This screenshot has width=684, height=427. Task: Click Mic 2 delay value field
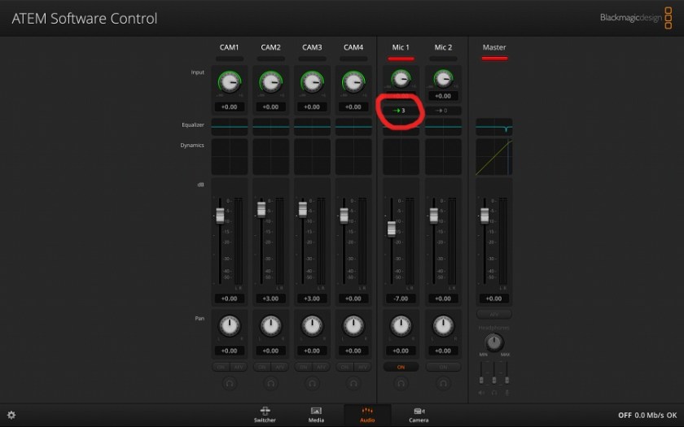tap(443, 111)
